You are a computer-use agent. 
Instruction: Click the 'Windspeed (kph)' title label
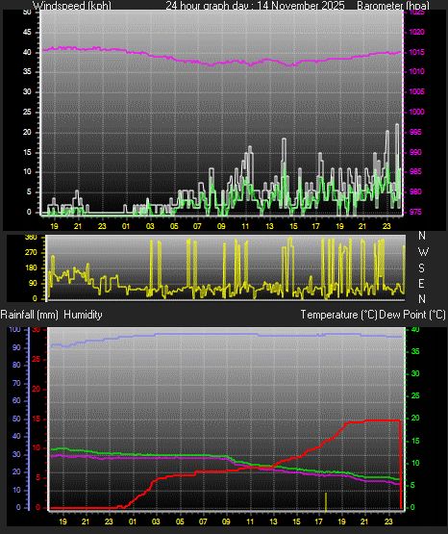[x=72, y=6]
